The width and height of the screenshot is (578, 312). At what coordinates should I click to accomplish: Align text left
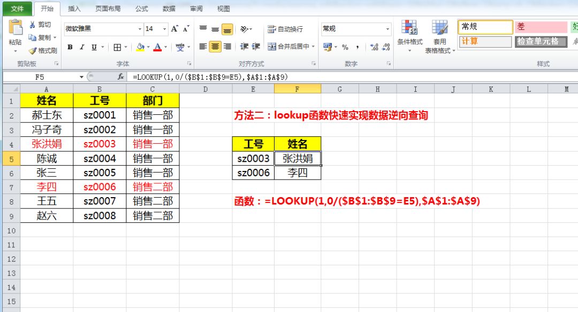pos(203,46)
